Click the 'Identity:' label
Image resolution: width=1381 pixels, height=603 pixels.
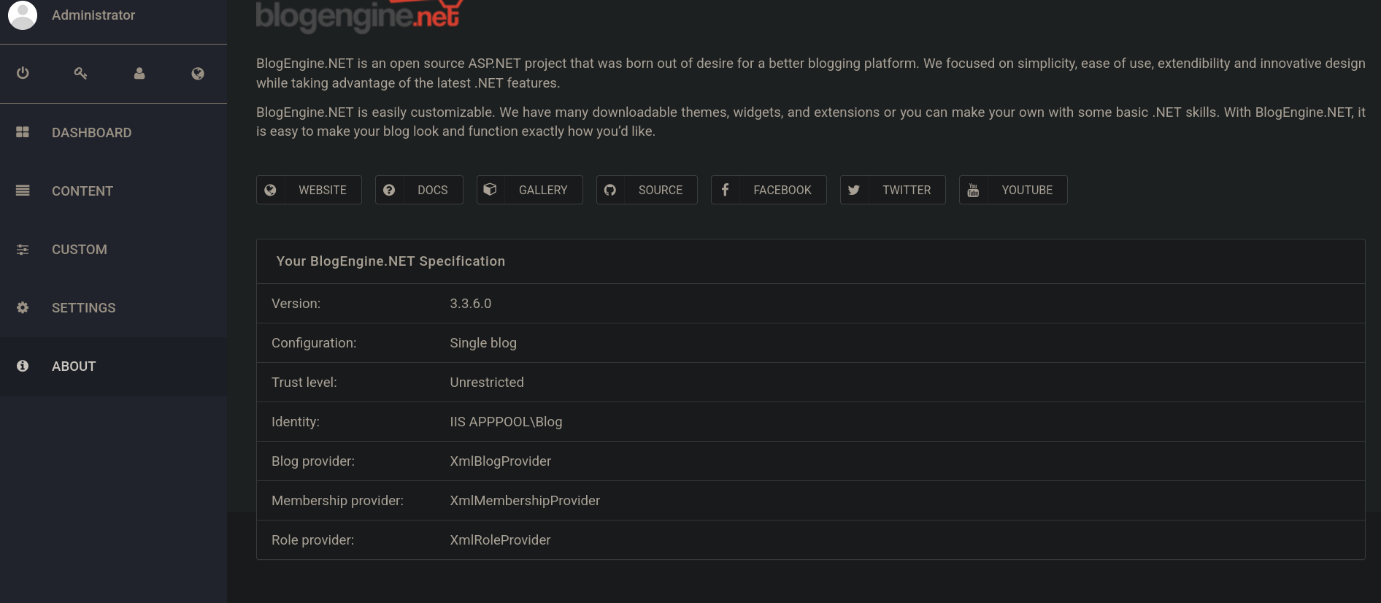(296, 422)
